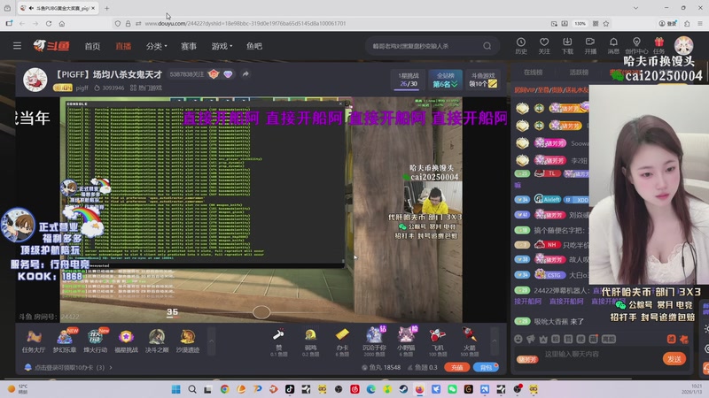The height and width of the screenshot is (398, 709).
Task: Open WeChat in taskbar
Action: click(452, 389)
